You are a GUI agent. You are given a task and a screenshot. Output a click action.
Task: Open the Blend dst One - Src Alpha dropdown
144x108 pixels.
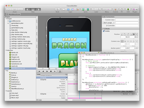[x=130, y=91]
